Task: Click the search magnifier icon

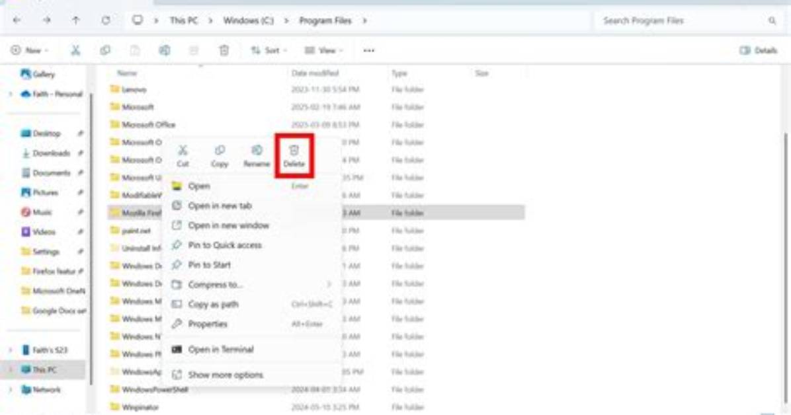Action: [x=772, y=20]
